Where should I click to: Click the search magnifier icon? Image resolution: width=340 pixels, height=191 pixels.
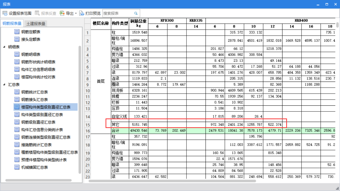pyautogui.click(x=136, y=13)
